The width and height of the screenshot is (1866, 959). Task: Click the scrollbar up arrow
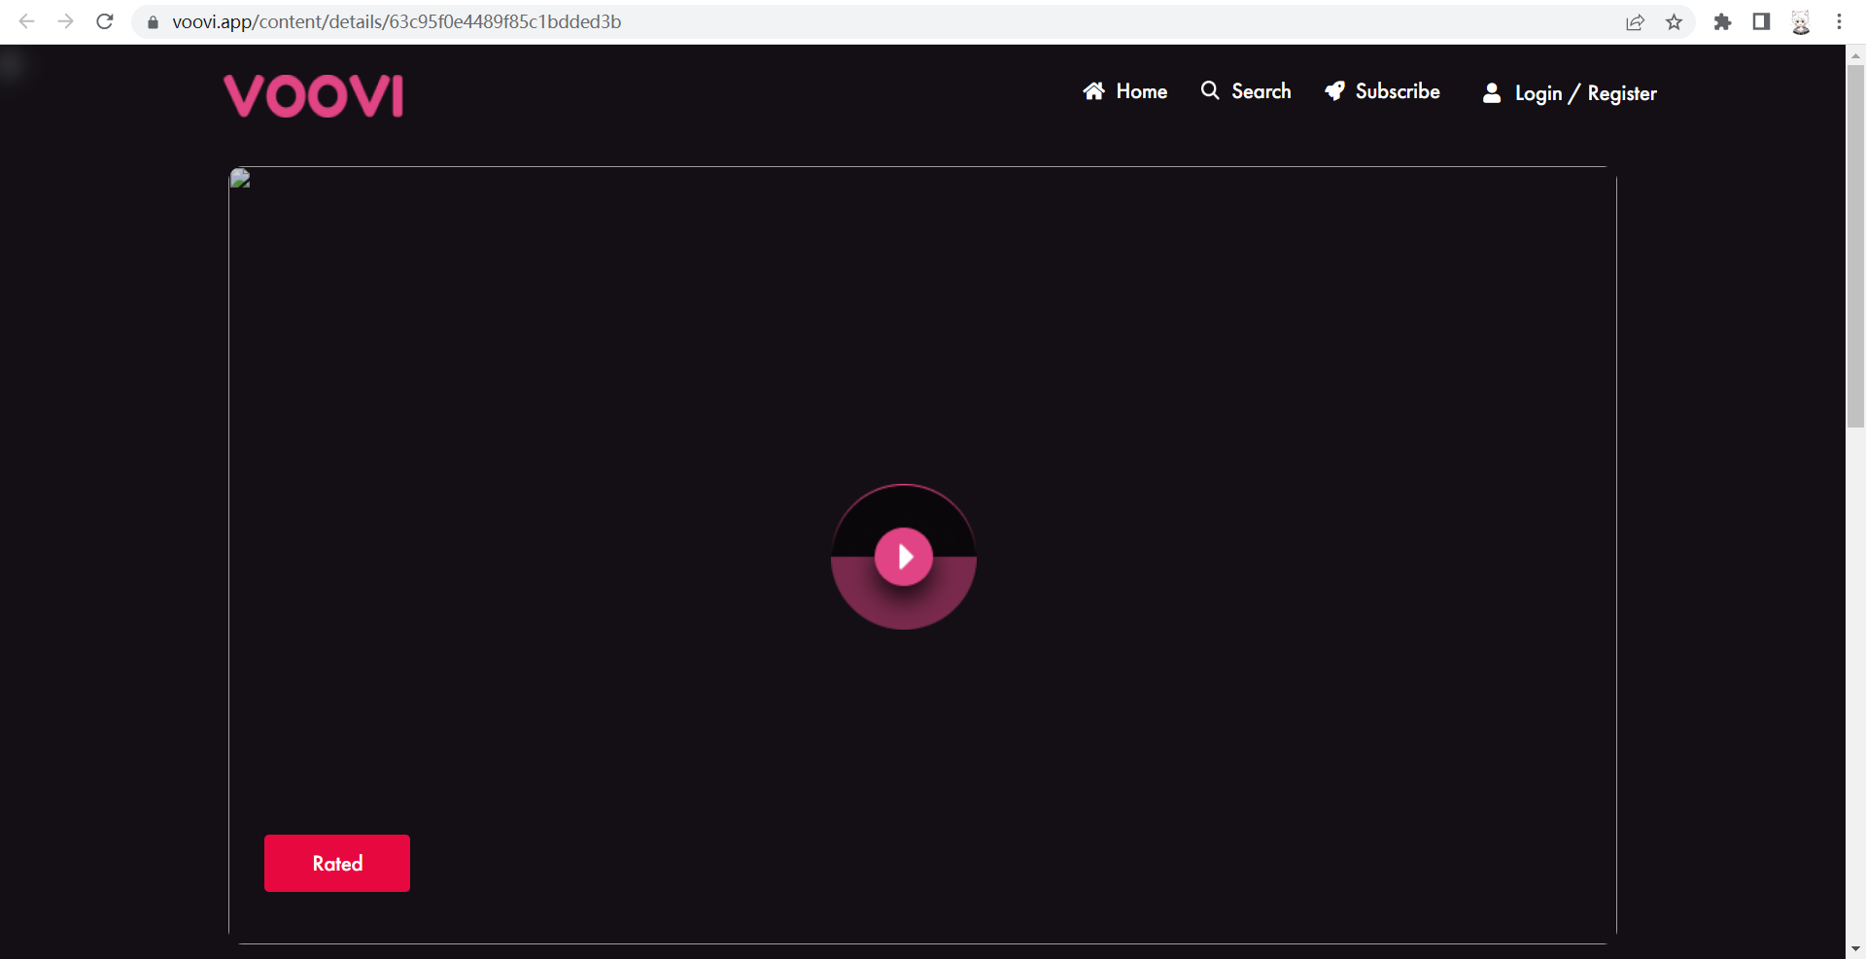point(1855,55)
